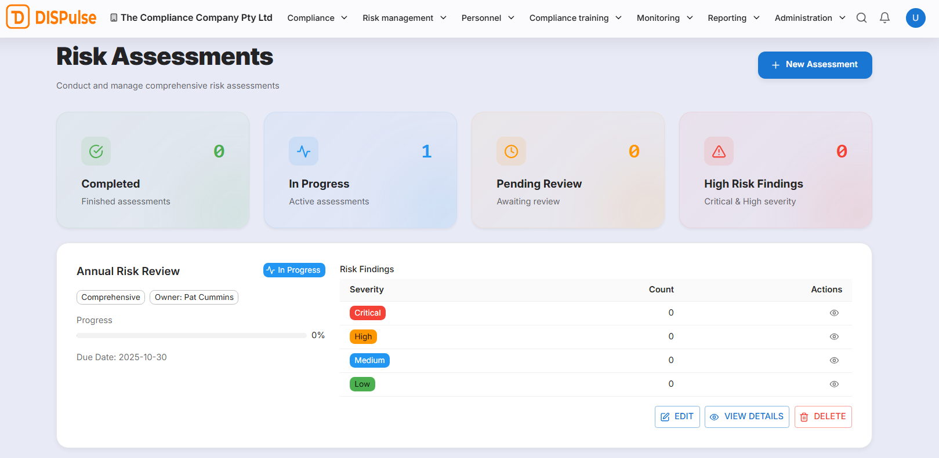Open the notifications bell icon
Viewport: 939px width, 458px height.
[x=884, y=18]
